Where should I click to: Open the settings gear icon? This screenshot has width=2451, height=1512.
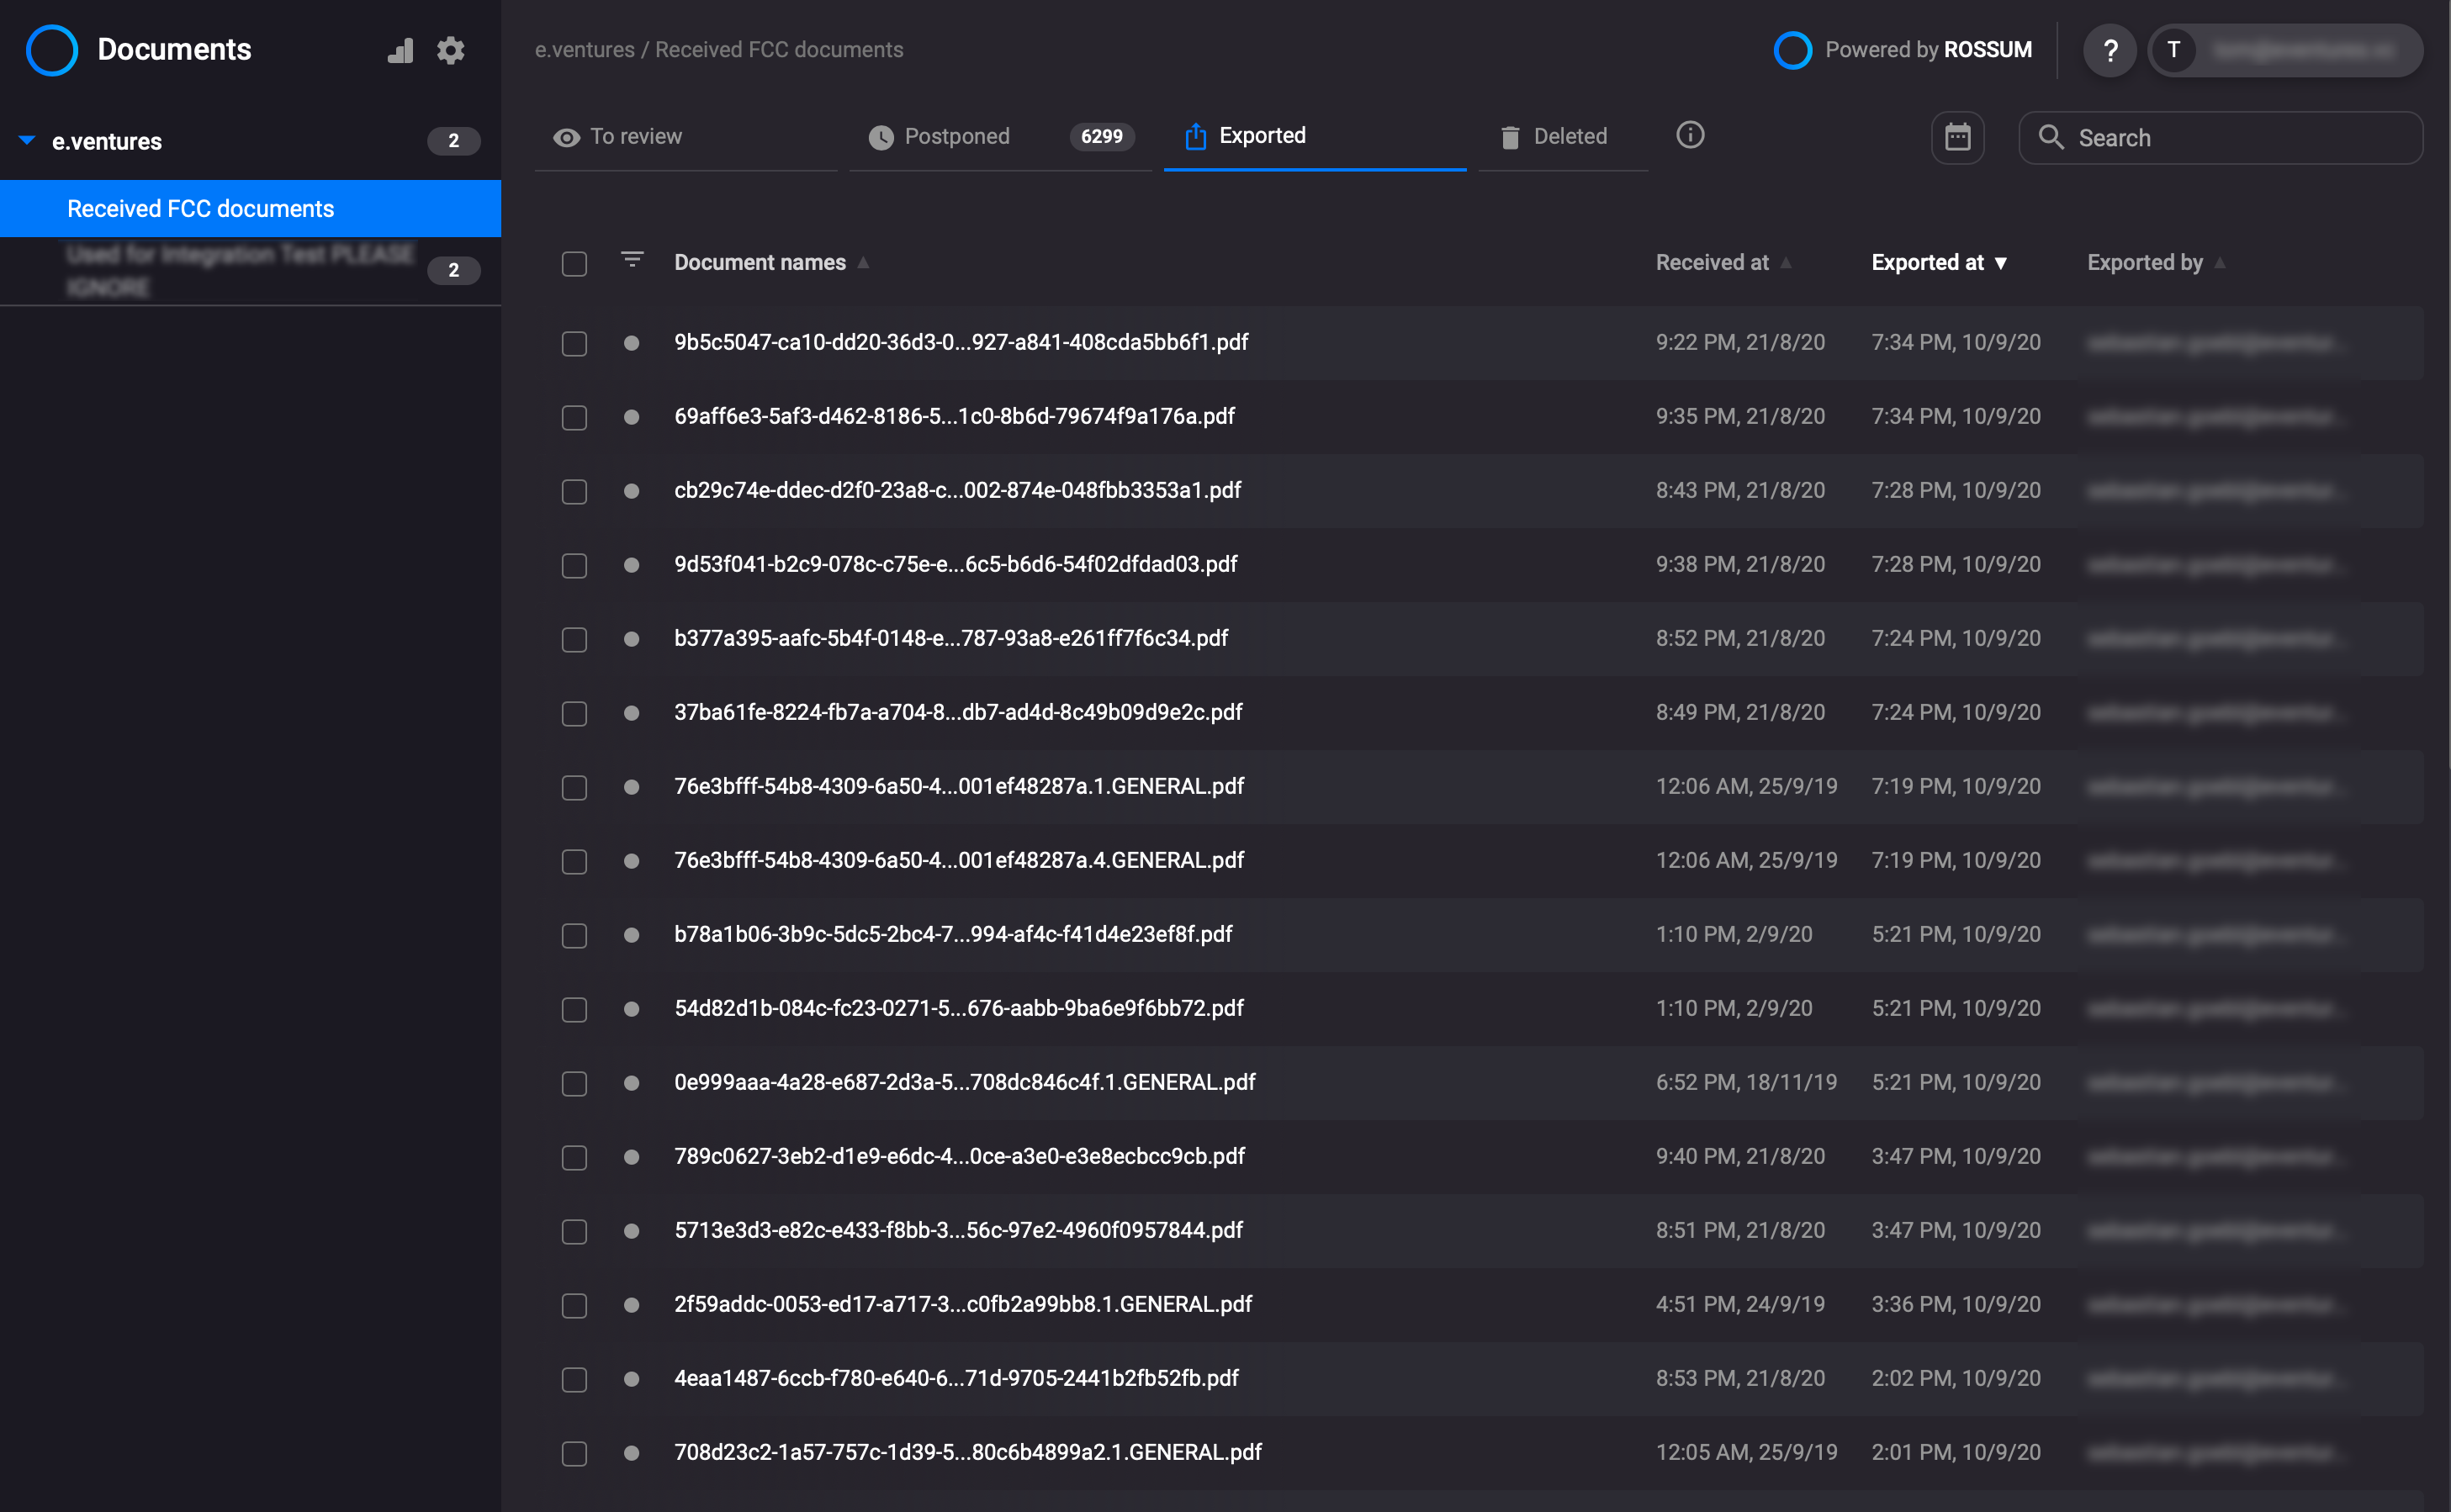(451, 50)
